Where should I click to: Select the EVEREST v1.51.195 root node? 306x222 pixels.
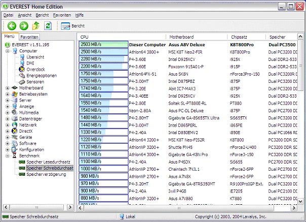click(x=27, y=45)
